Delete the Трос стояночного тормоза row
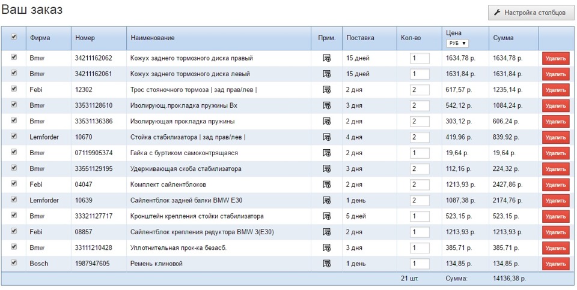The height and width of the screenshot is (290, 577). pos(555,90)
